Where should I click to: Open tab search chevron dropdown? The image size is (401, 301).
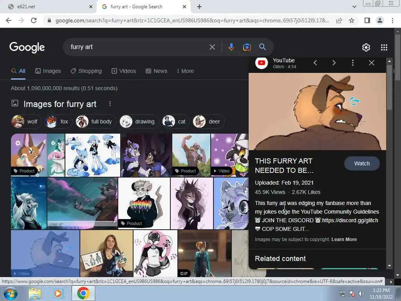pos(354,7)
